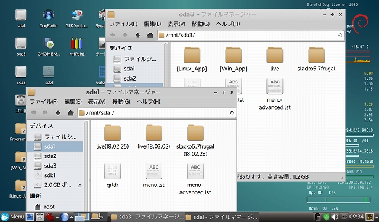Switch to sda3 file manager taskbar button

tap(147, 217)
